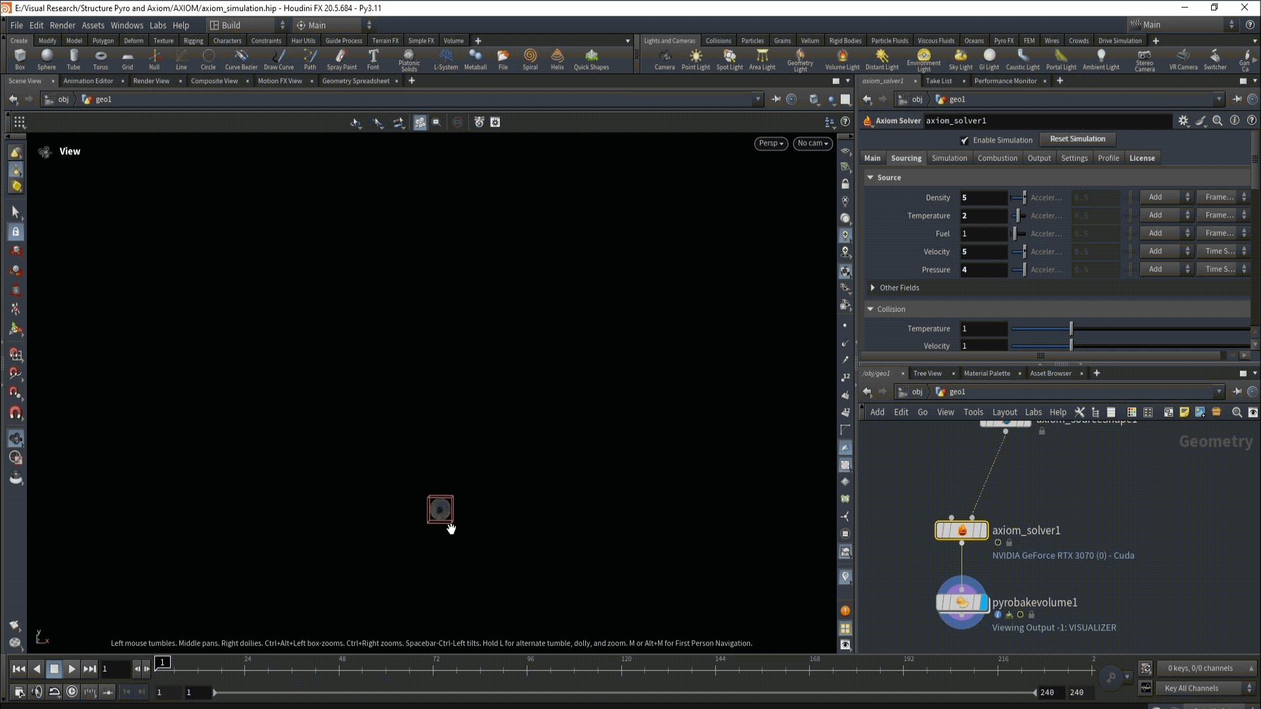Expand the Other Fields section
Screen dimensions: 1261x709
[x=872, y=288]
